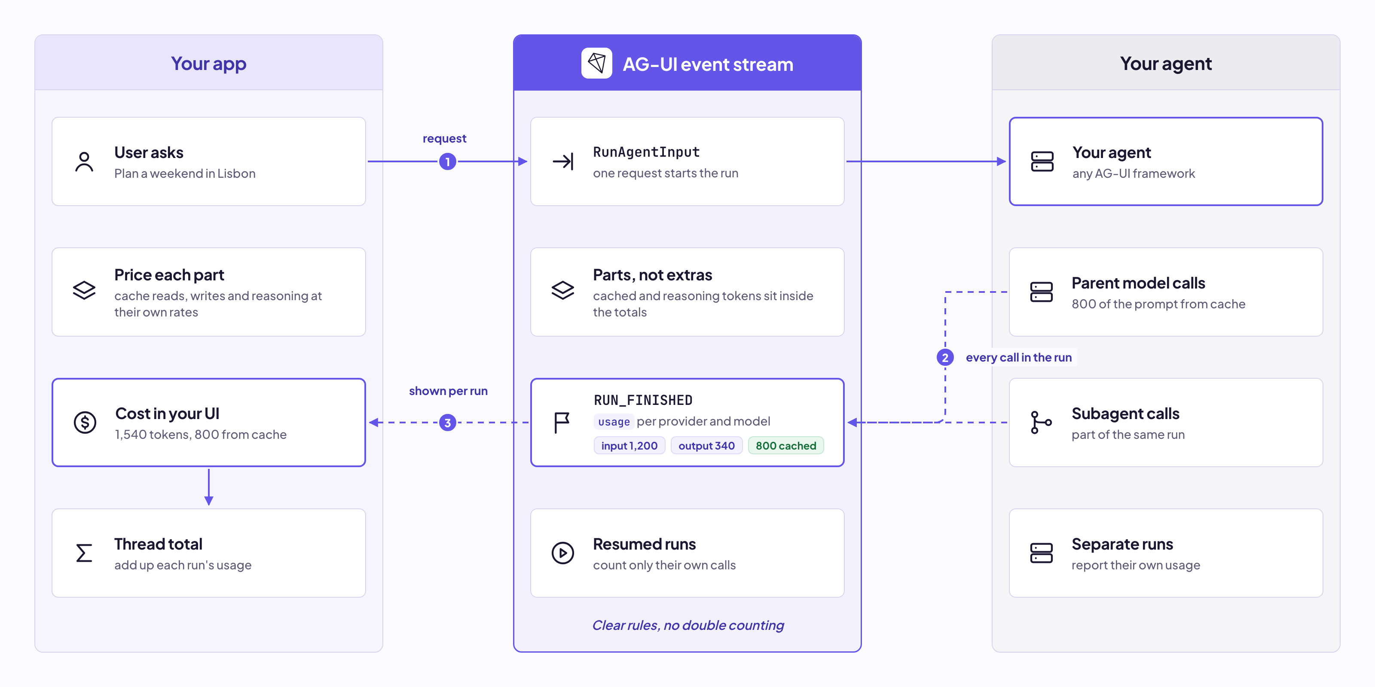Click the layers icon beside Parts, not extras
The height and width of the screenshot is (687, 1375).
point(562,291)
